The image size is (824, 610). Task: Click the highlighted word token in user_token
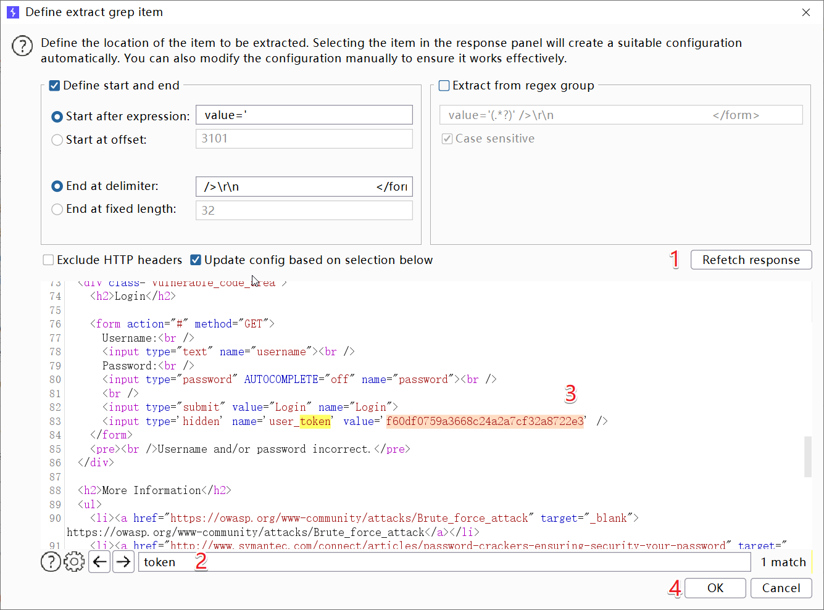coord(315,421)
